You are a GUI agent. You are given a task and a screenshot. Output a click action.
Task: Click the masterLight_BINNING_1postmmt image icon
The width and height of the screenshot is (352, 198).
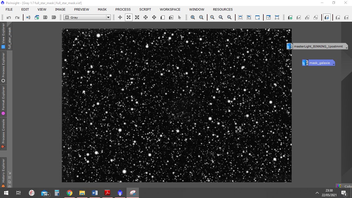click(317, 46)
